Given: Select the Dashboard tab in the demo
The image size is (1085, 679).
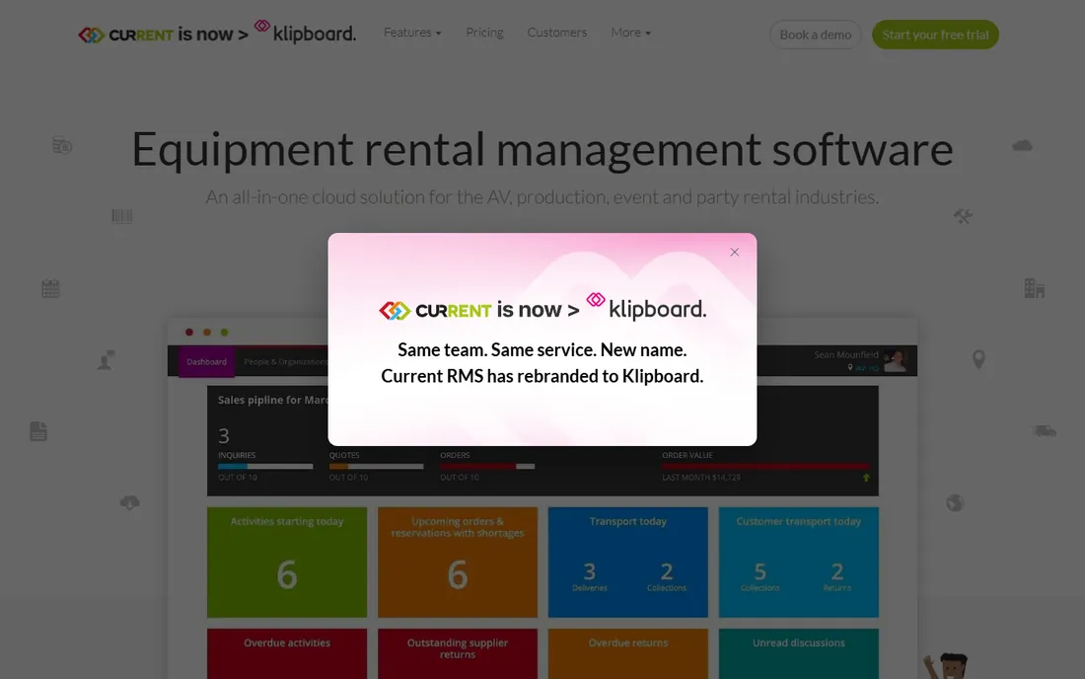Looking at the screenshot, I should point(206,362).
